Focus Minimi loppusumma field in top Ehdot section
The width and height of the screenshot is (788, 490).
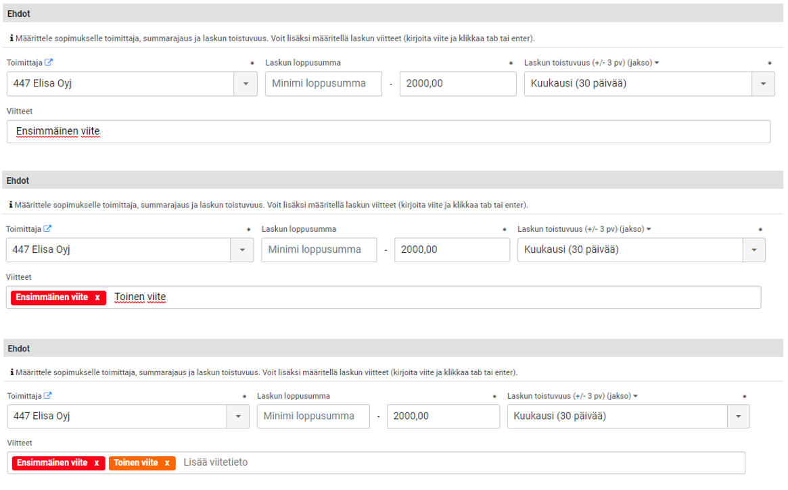click(x=323, y=84)
